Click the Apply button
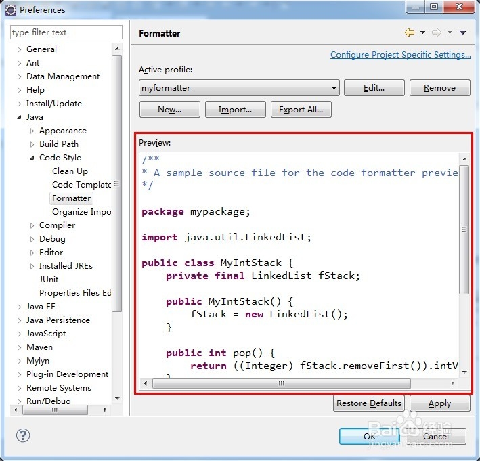The image size is (480, 461). (x=439, y=403)
